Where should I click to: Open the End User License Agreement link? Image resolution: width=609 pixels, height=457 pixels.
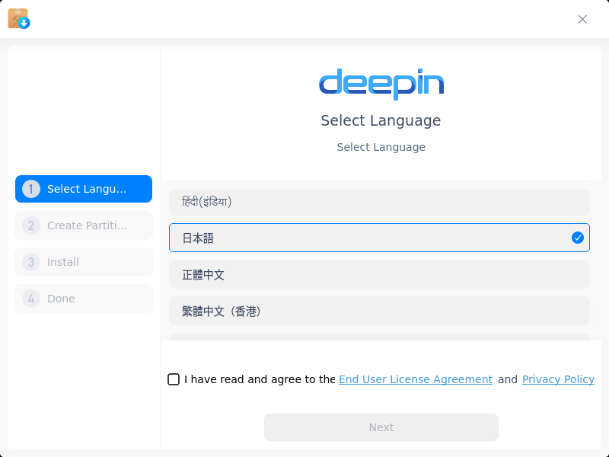(x=416, y=379)
